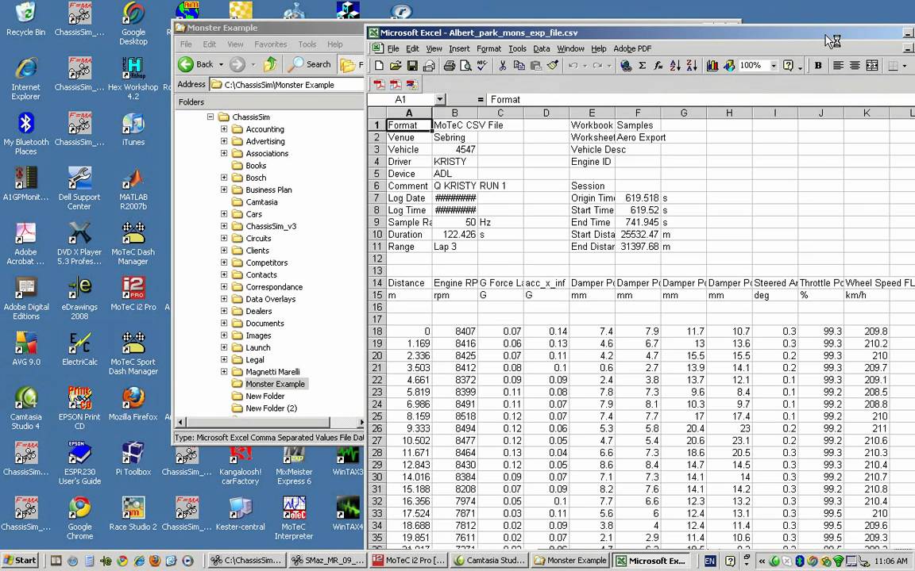
Task: Select the Monster Example folder in tree
Action: (x=275, y=384)
